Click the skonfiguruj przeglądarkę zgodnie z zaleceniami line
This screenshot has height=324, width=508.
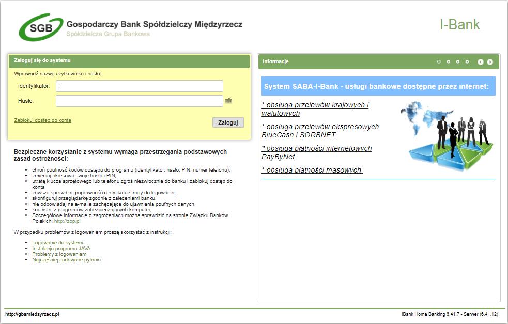click(94, 198)
